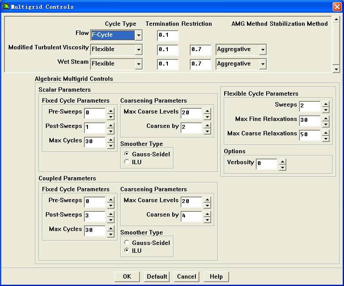Click the OK button

point(127,276)
